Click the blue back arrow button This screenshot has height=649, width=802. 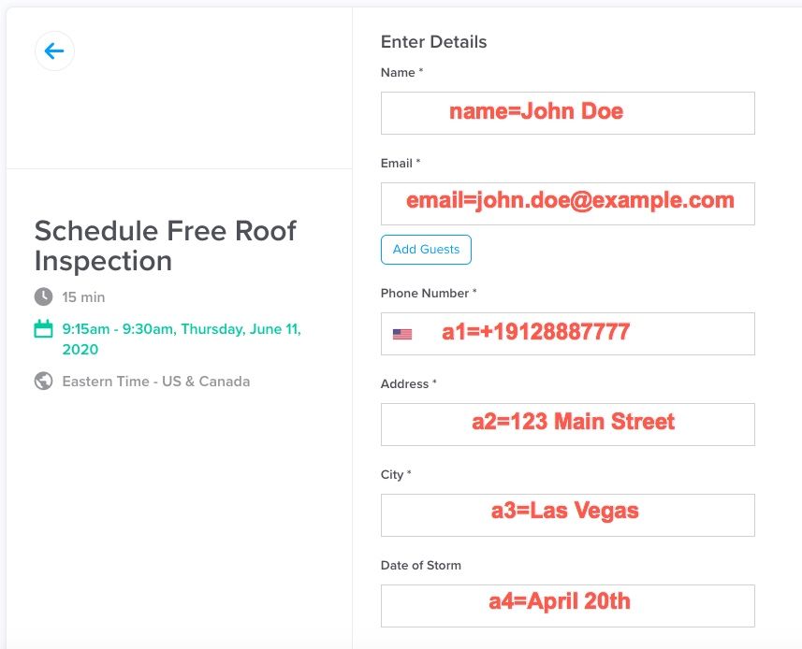pos(54,51)
